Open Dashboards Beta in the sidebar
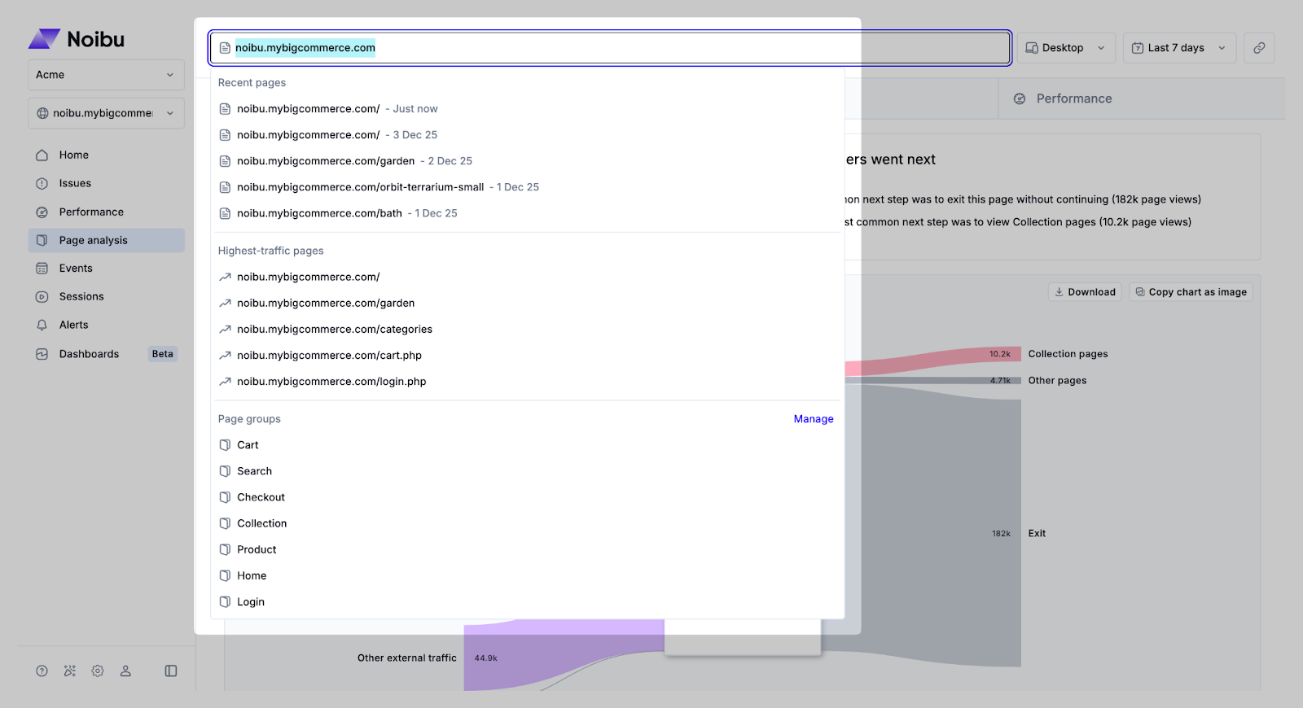This screenshot has height=708, width=1303. click(x=106, y=354)
